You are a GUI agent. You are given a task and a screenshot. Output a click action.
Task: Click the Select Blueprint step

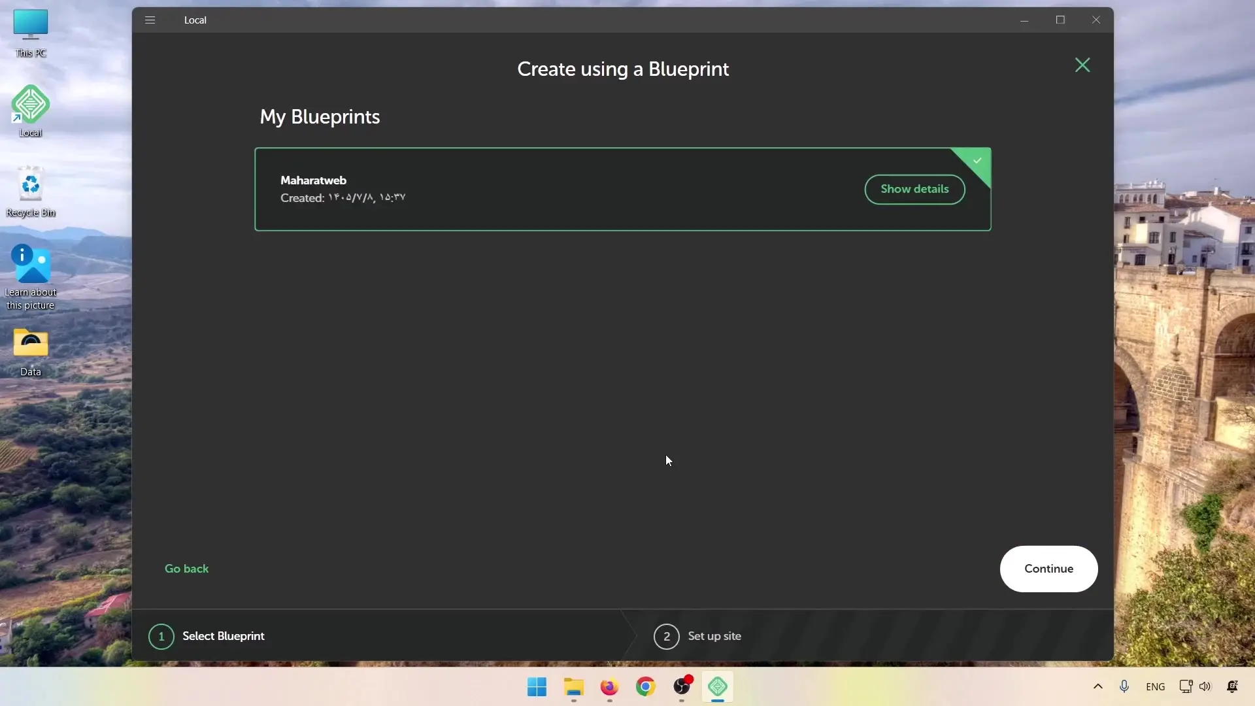click(207, 636)
